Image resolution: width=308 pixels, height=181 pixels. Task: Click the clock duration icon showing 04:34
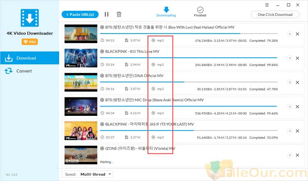102,113
